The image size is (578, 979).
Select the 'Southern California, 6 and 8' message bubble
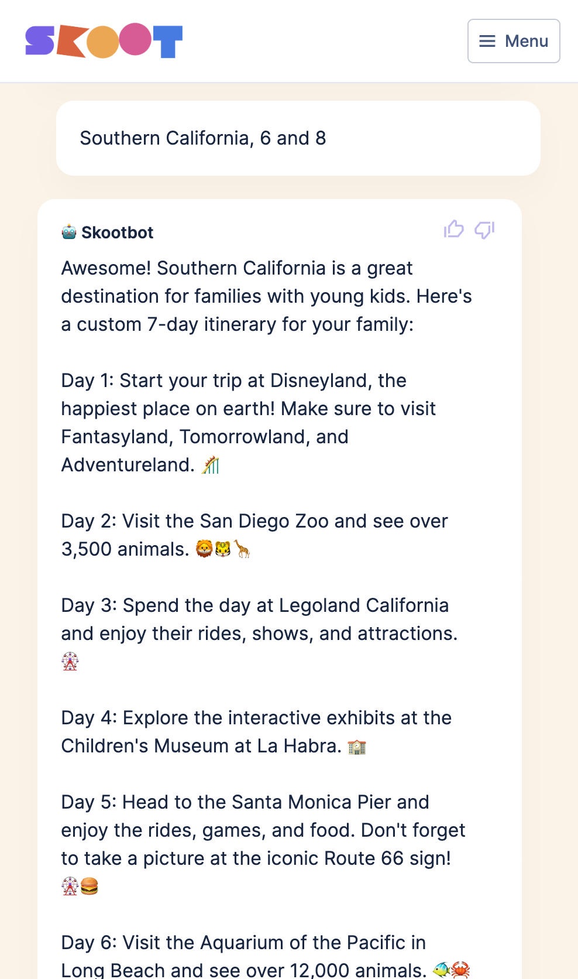pos(298,138)
